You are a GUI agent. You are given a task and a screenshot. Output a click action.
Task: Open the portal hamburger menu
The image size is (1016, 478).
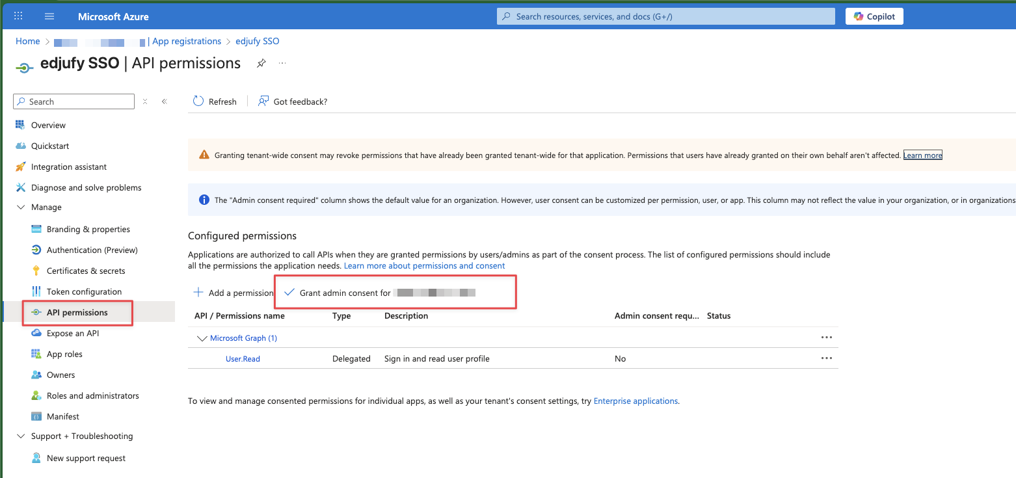pos(49,16)
